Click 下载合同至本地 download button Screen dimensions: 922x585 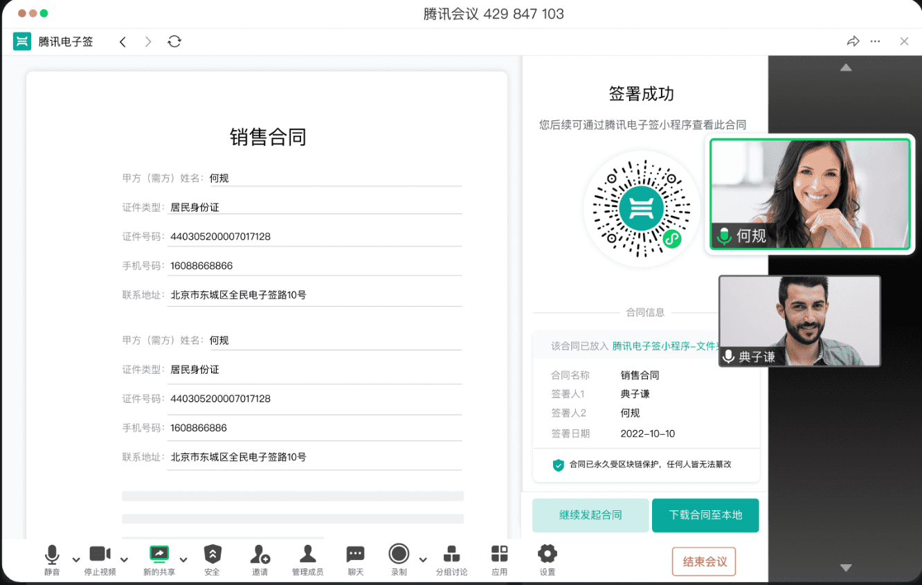pos(705,515)
